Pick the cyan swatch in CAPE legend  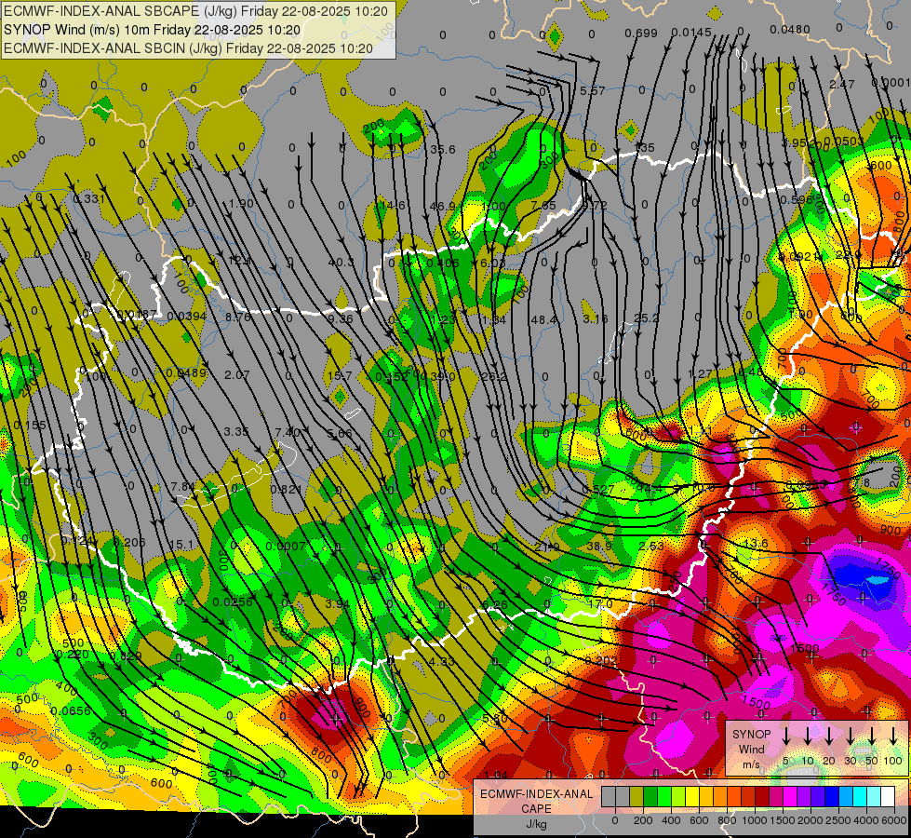tap(859, 796)
